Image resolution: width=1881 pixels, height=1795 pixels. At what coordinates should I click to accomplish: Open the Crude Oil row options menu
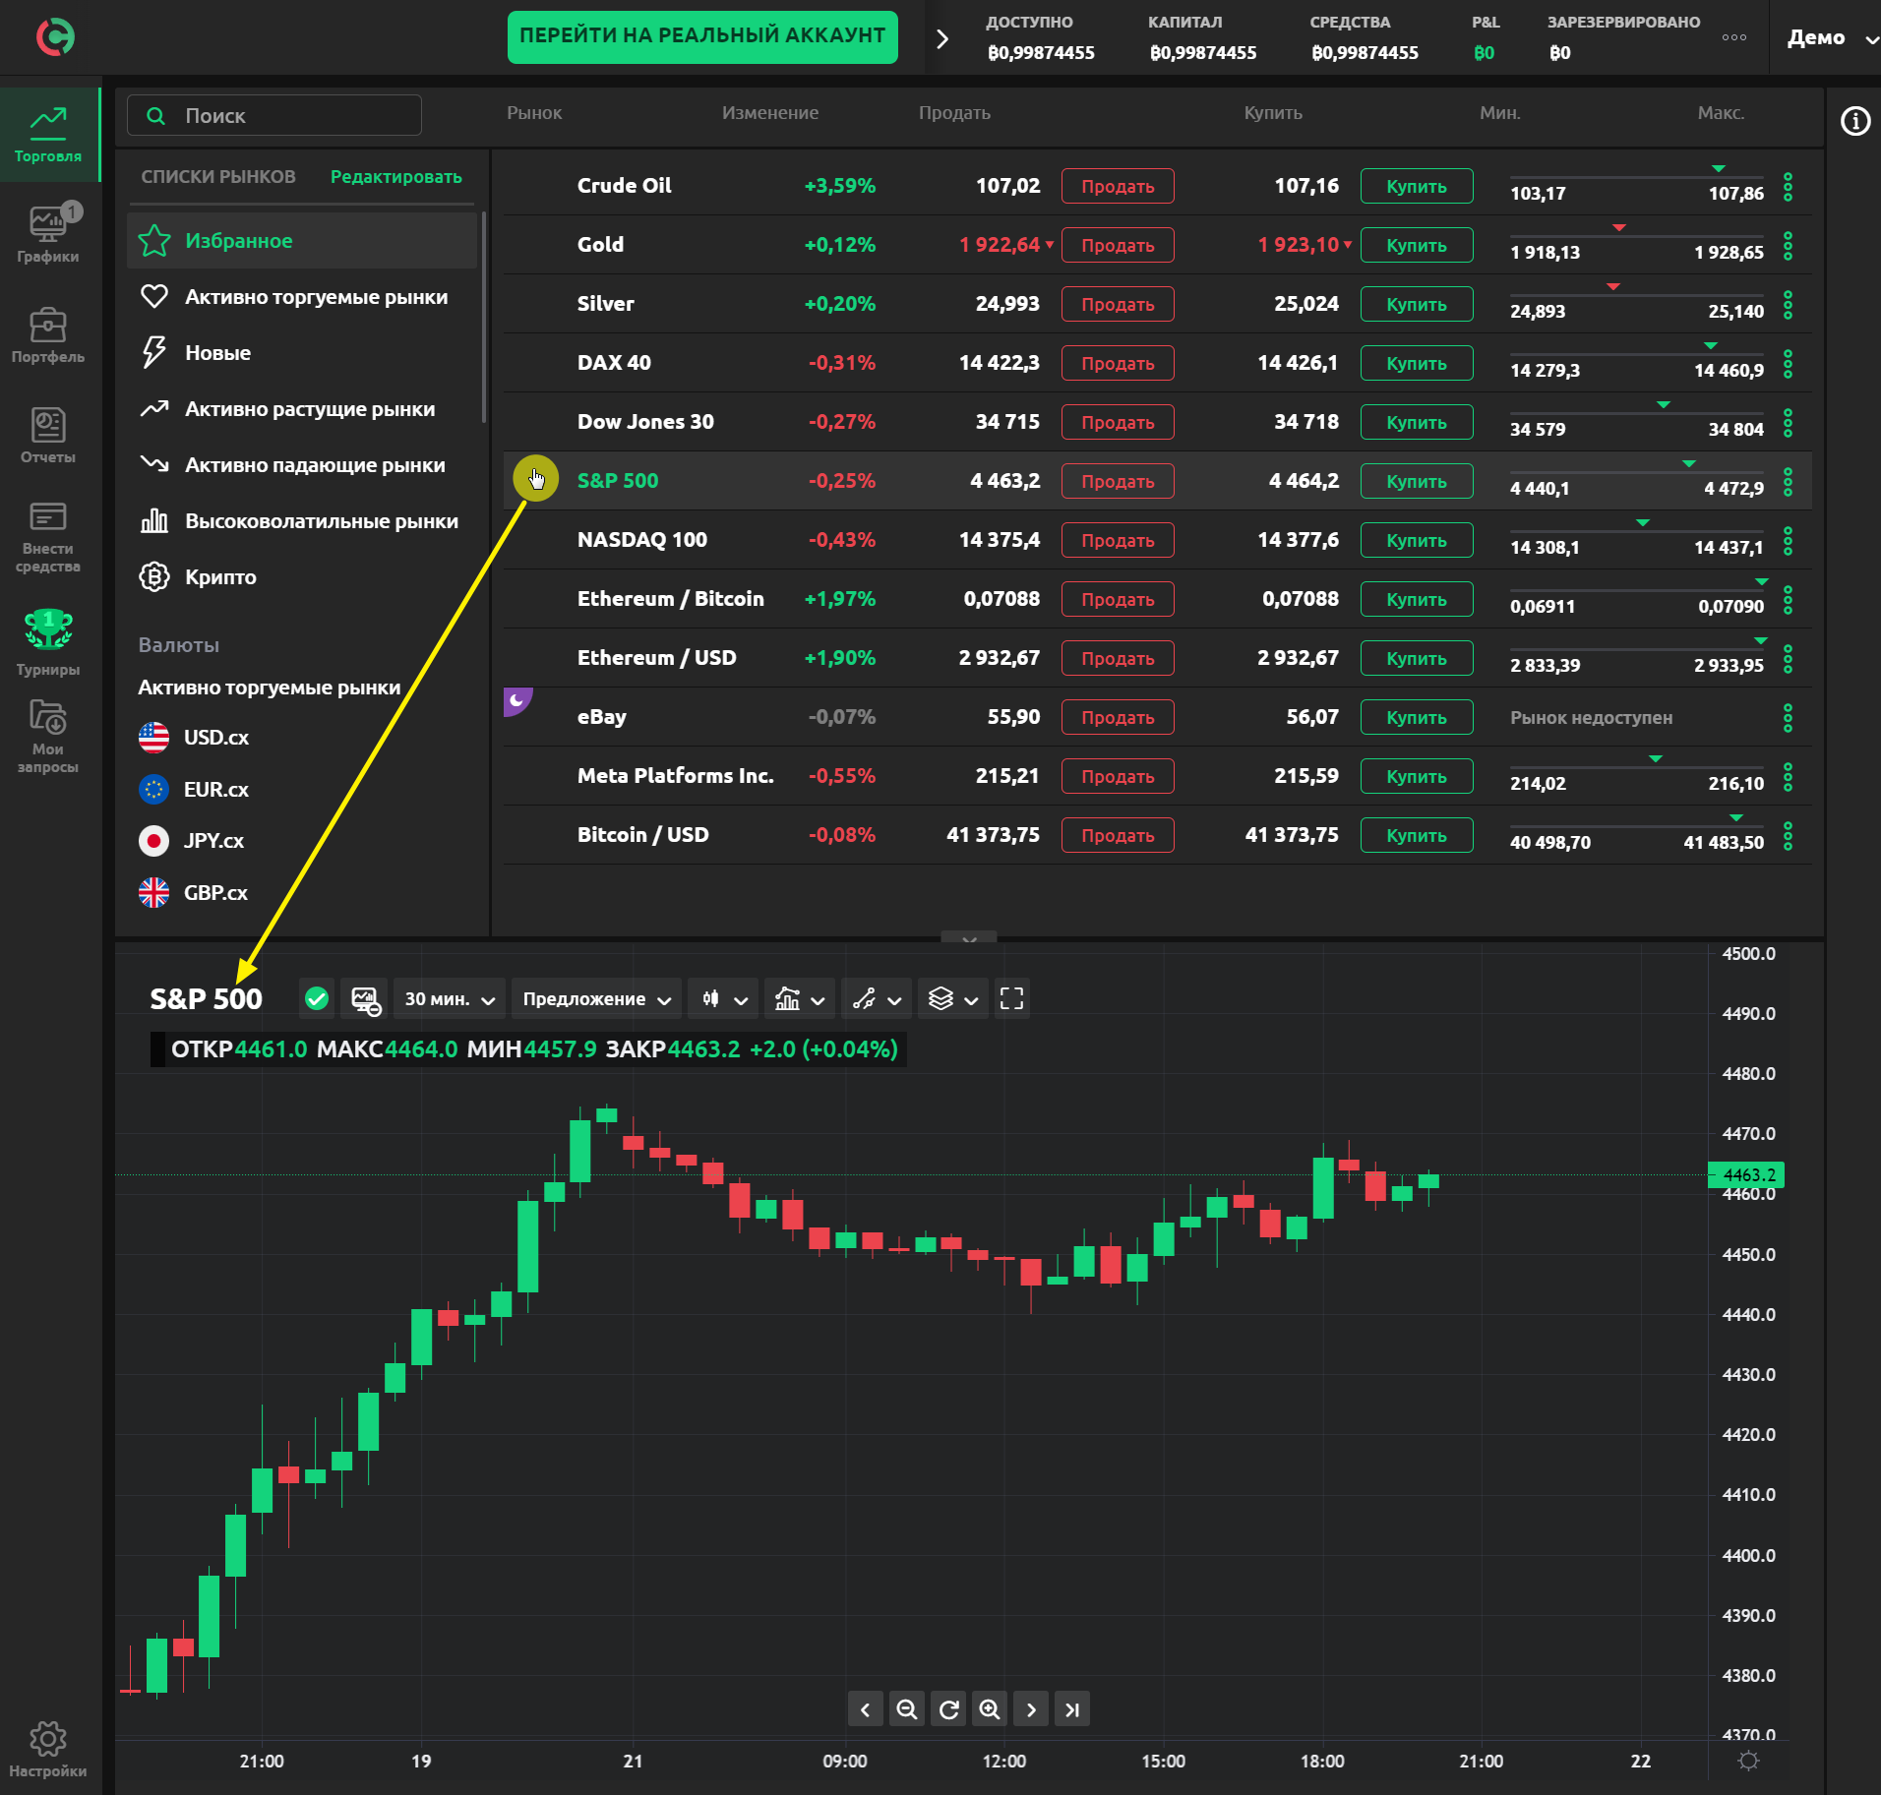[x=1789, y=186]
